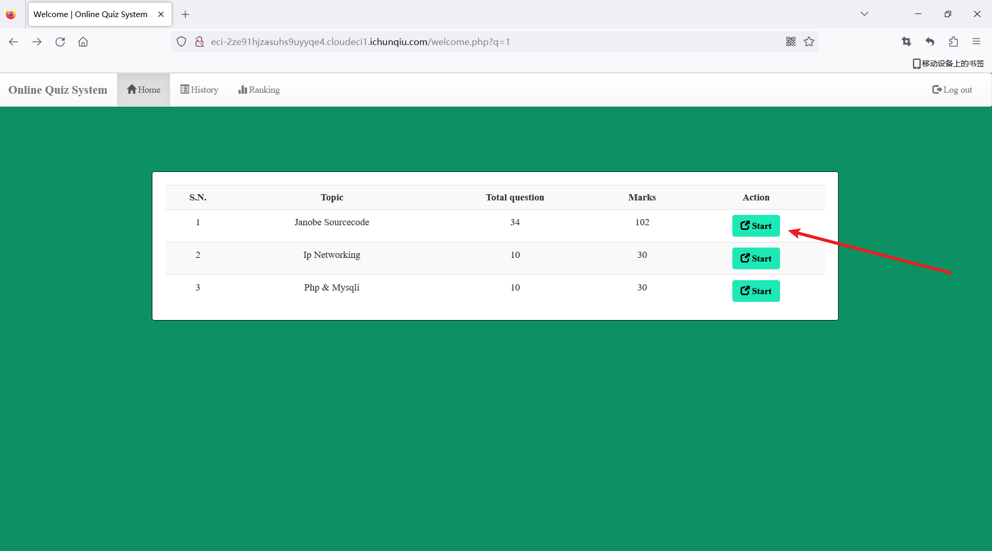This screenshot has width=992, height=551.
Task: Close the Firefox browser window
Action: click(x=977, y=14)
